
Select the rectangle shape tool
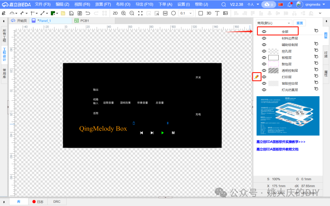click(201, 13)
